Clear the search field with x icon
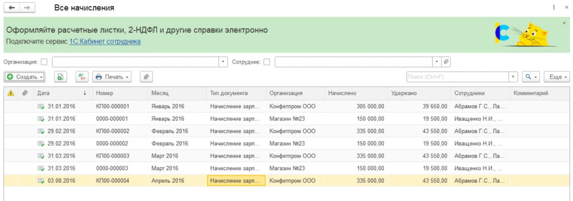The image size is (573, 201). tap(514, 77)
